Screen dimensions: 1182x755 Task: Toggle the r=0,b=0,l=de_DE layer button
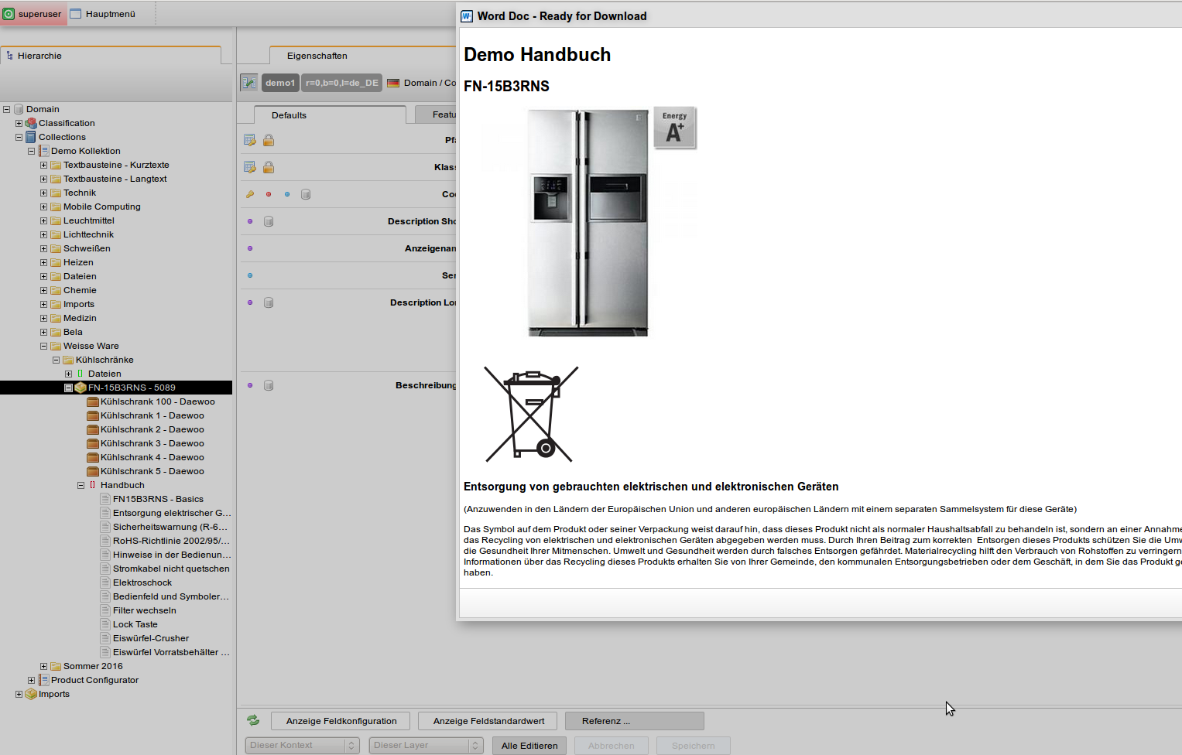pyautogui.click(x=341, y=83)
